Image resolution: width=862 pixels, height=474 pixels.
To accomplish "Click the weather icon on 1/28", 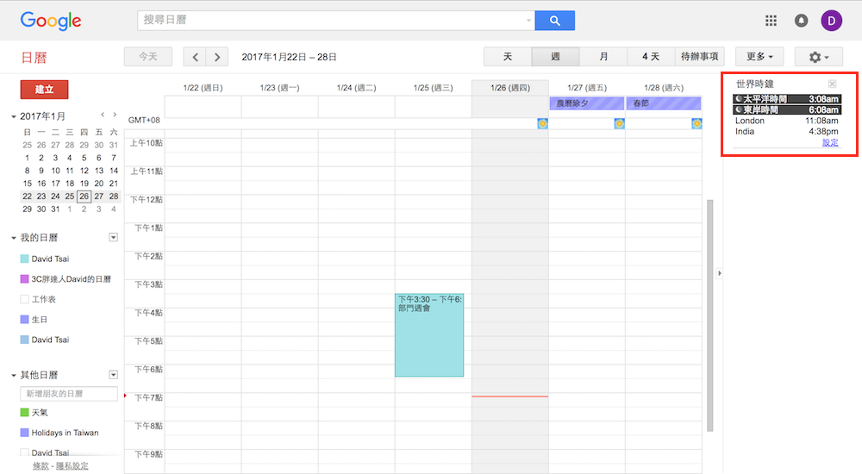I will click(696, 124).
